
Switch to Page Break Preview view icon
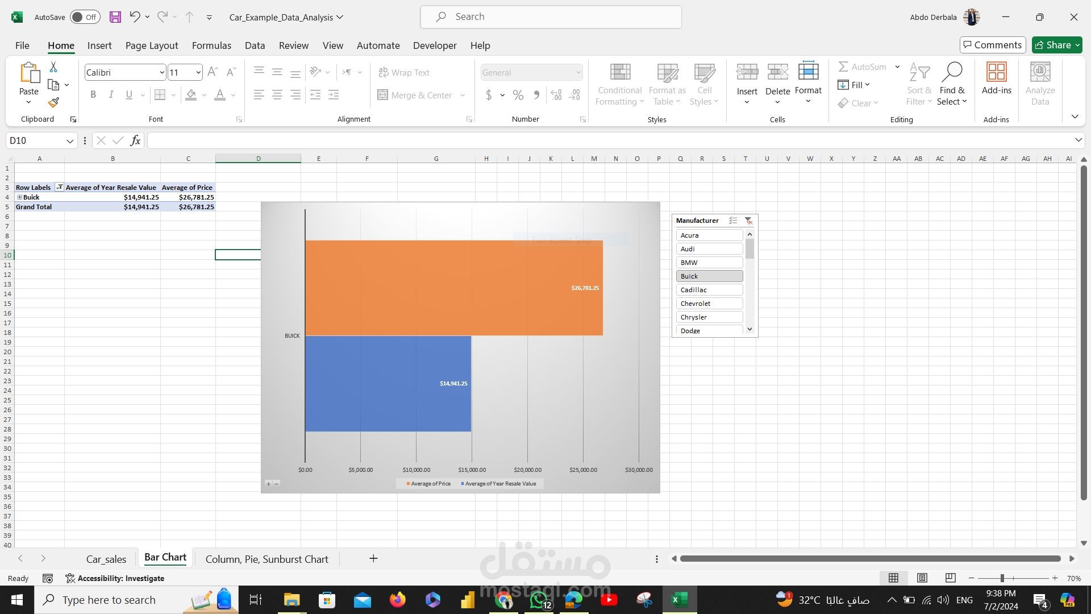pyautogui.click(x=950, y=578)
